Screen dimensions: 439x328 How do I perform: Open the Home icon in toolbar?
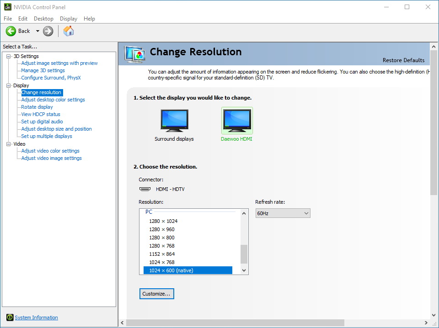[69, 31]
